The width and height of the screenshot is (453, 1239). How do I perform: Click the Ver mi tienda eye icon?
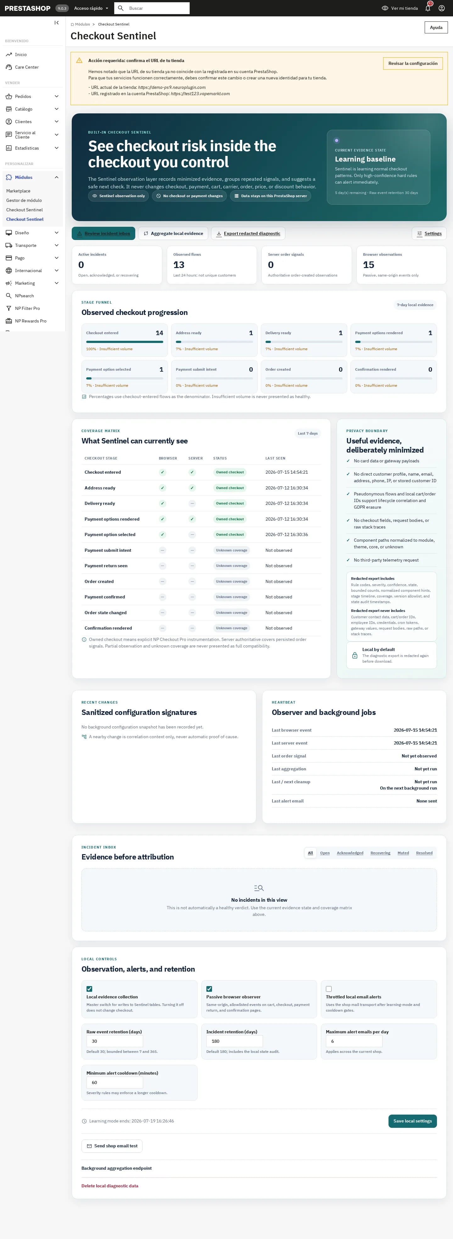(x=385, y=8)
